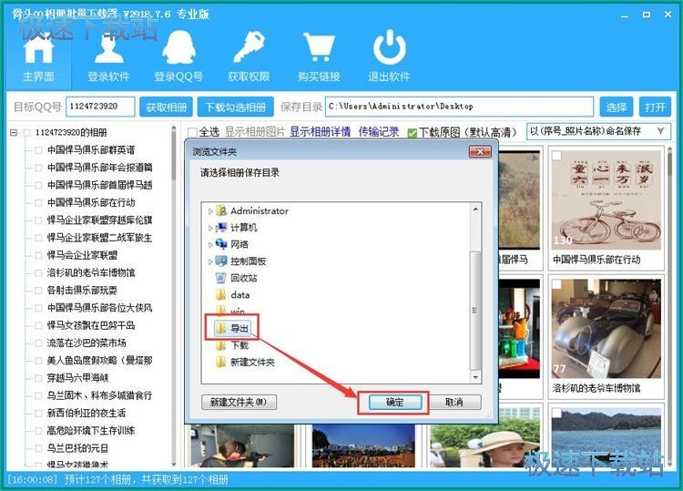Click the 目标QQ号 input field

100,107
